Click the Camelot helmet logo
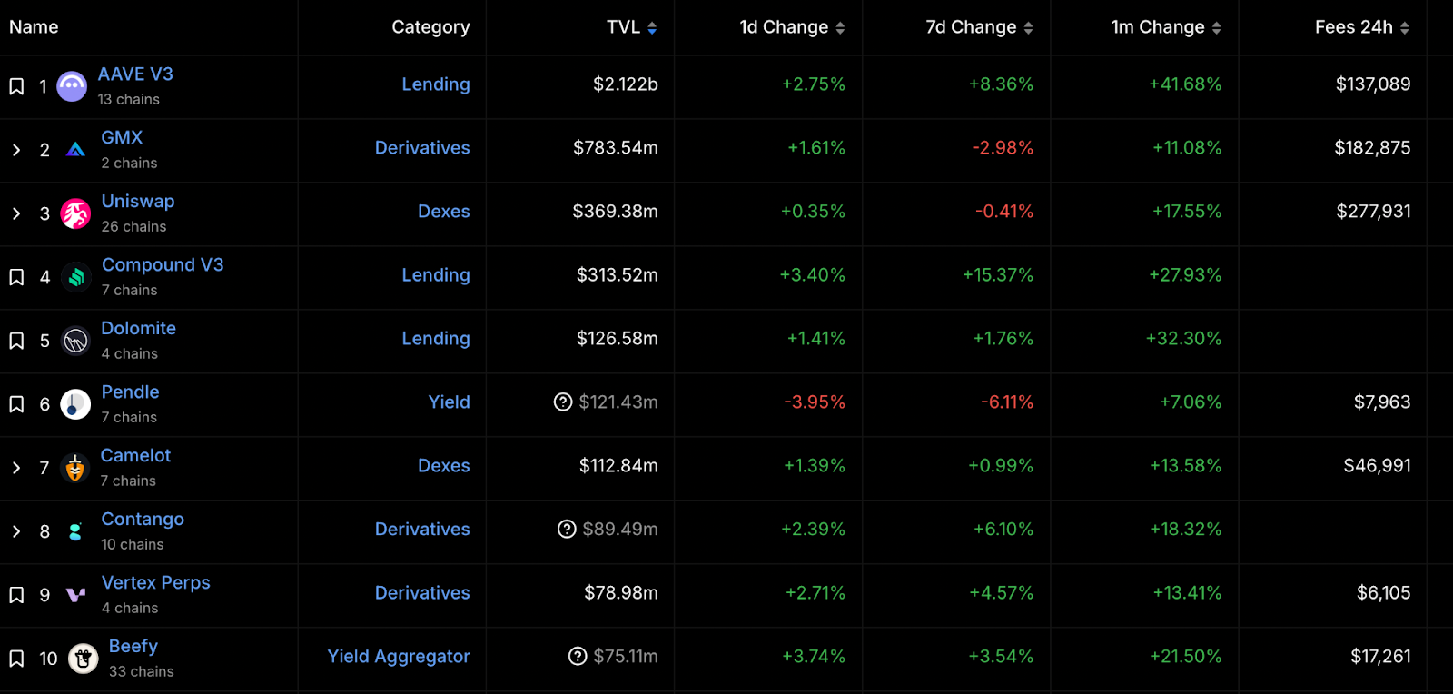 tap(75, 468)
